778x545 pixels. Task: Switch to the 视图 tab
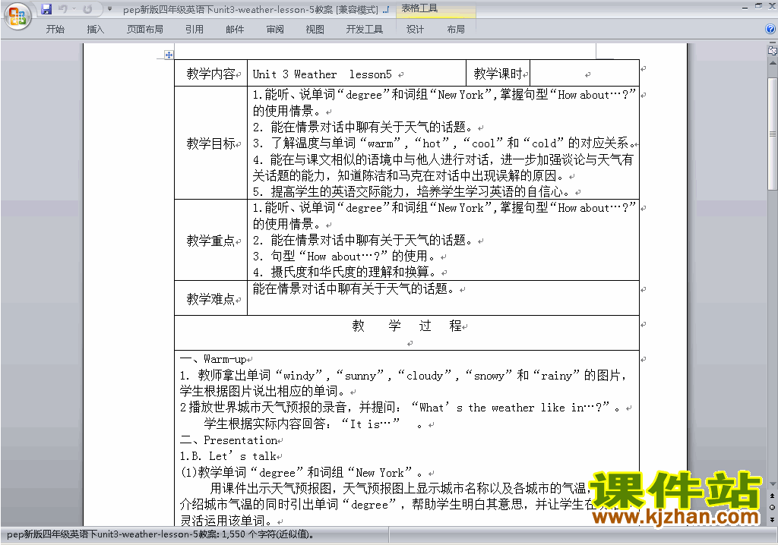click(x=315, y=30)
